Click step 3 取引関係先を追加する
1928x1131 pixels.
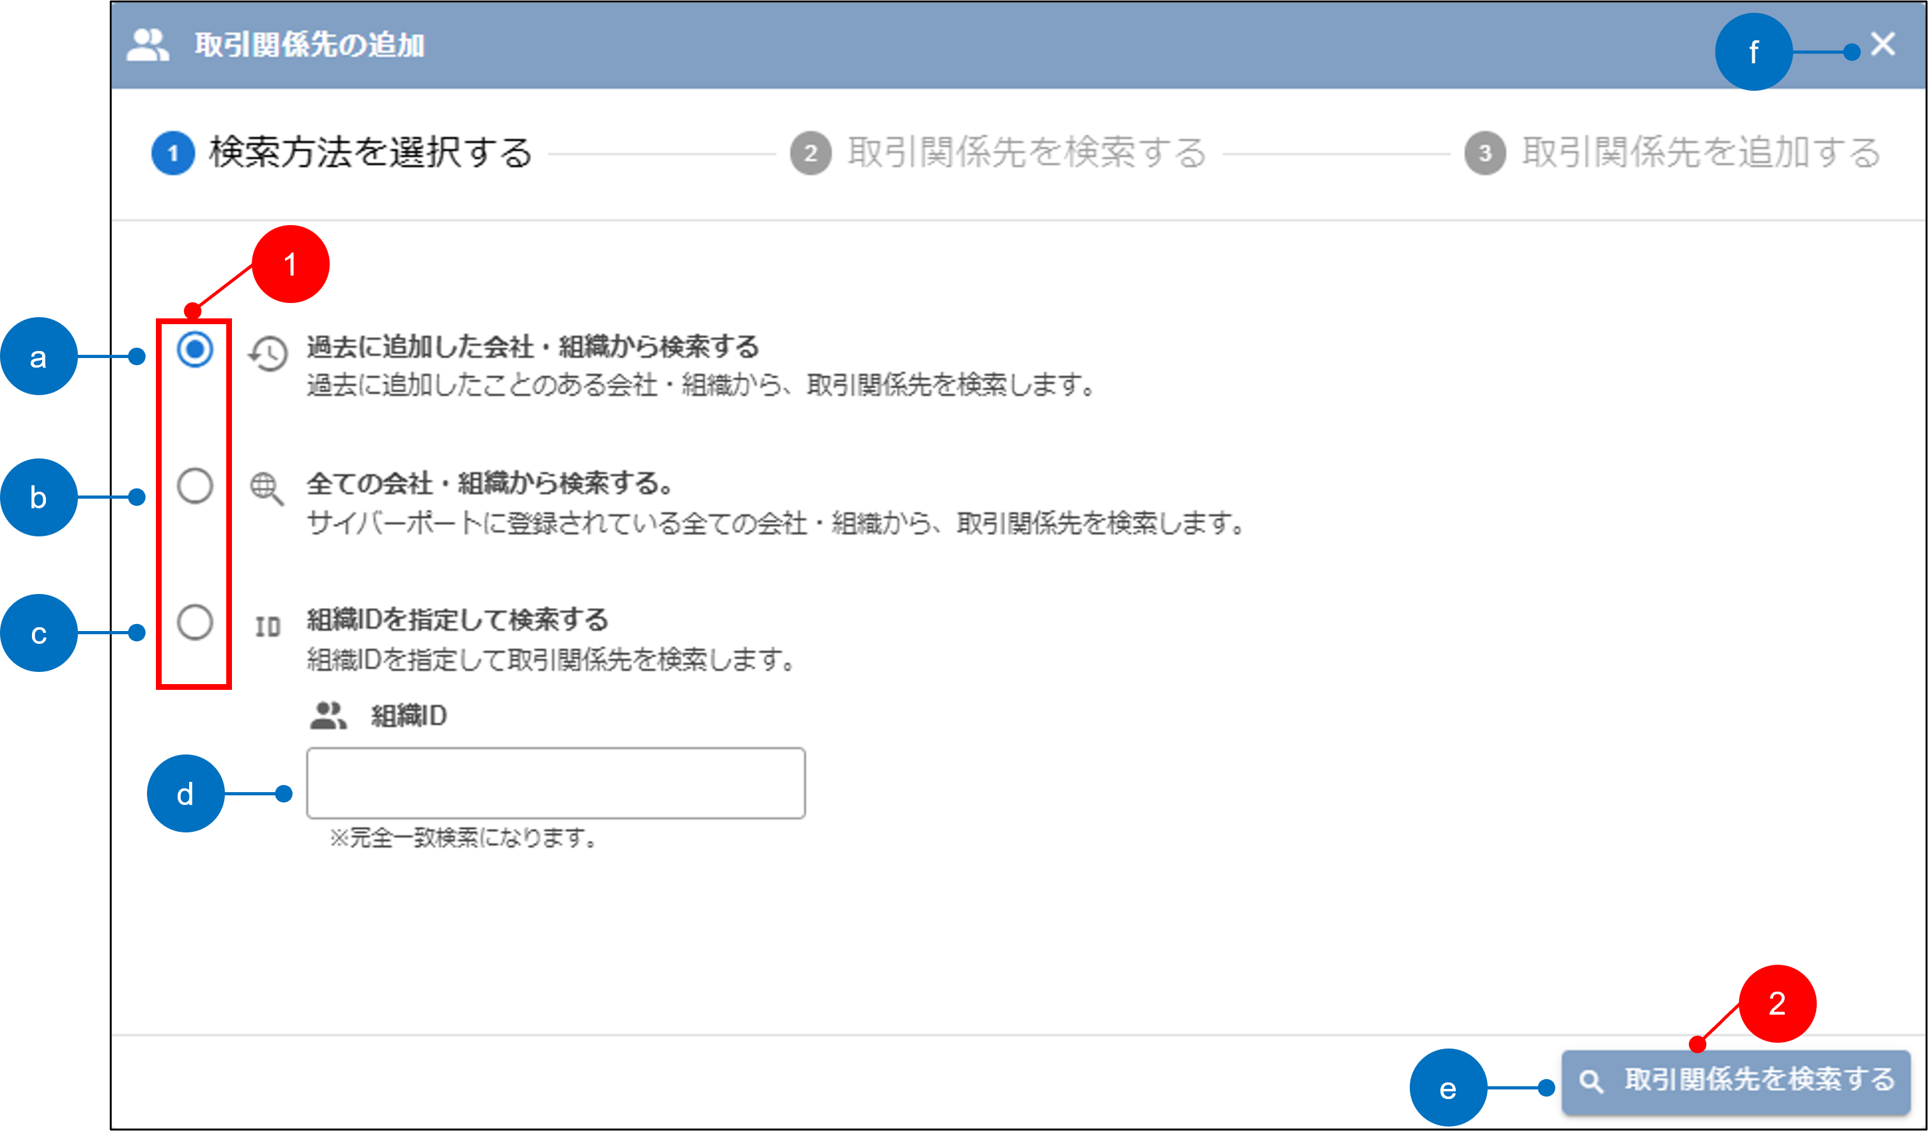click(x=1700, y=152)
